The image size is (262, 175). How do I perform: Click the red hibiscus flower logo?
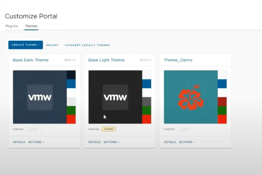click(x=189, y=97)
